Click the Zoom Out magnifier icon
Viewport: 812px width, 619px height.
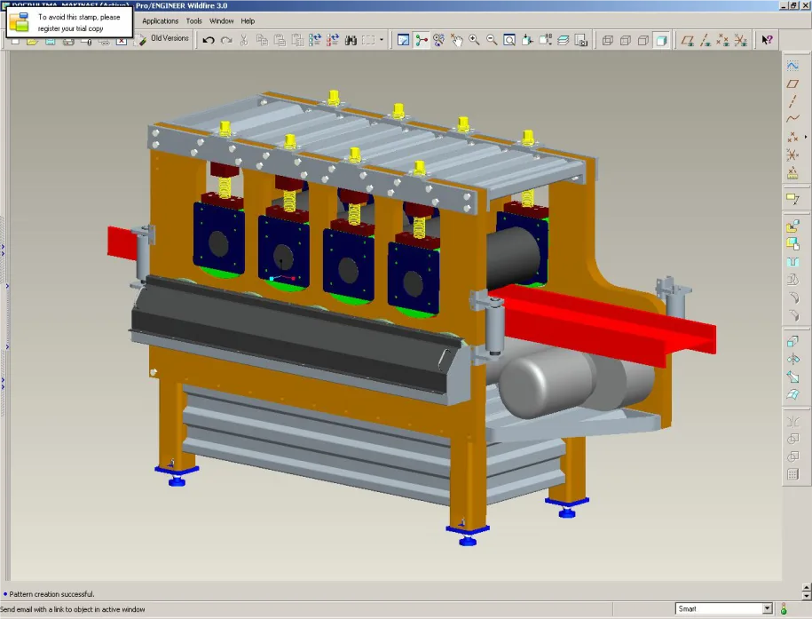click(x=492, y=40)
